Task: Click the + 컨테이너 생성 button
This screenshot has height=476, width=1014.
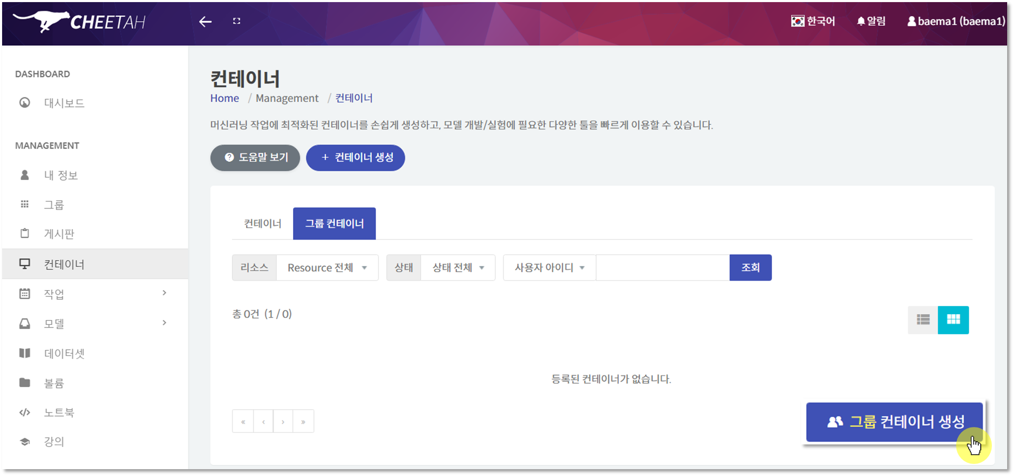Action: 355,157
